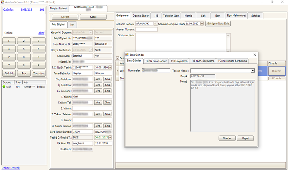Click the Görüşme Notu Ekle button
Viewport: 288px width, 170px height.
click(218, 23)
